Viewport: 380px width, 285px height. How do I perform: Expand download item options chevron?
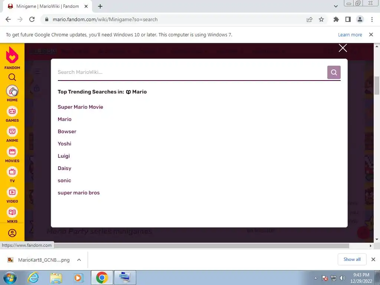tap(79, 260)
